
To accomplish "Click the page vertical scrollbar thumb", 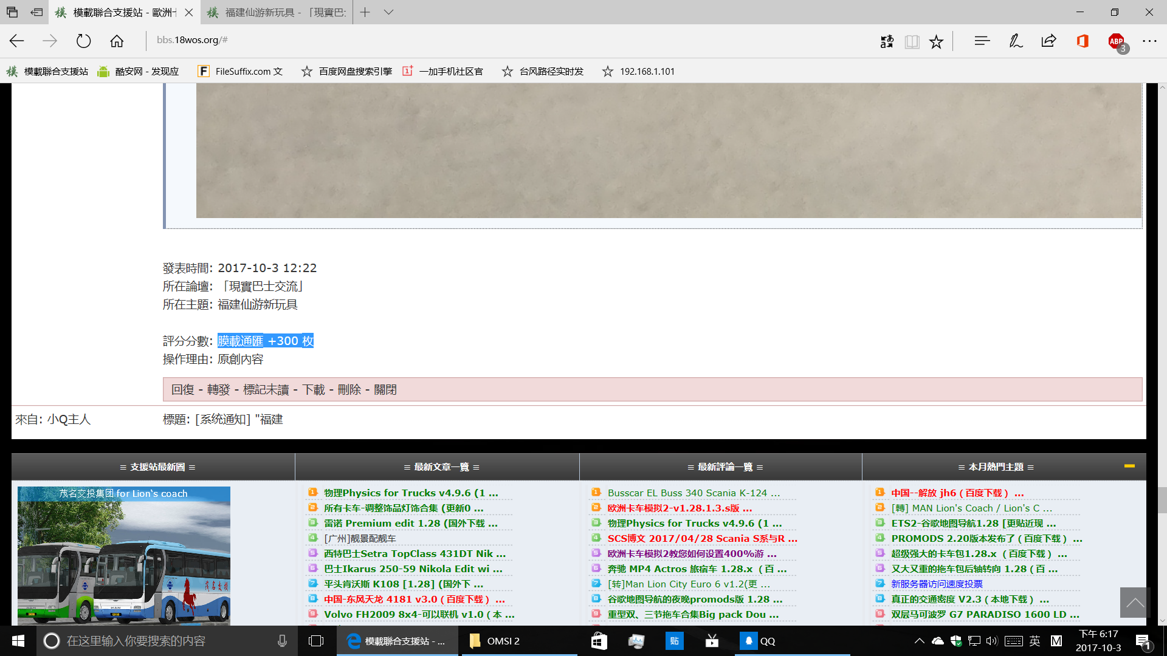I will pyautogui.click(x=1162, y=500).
